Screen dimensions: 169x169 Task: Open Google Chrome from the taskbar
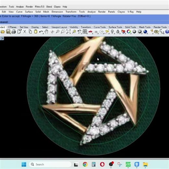(x=85, y=164)
